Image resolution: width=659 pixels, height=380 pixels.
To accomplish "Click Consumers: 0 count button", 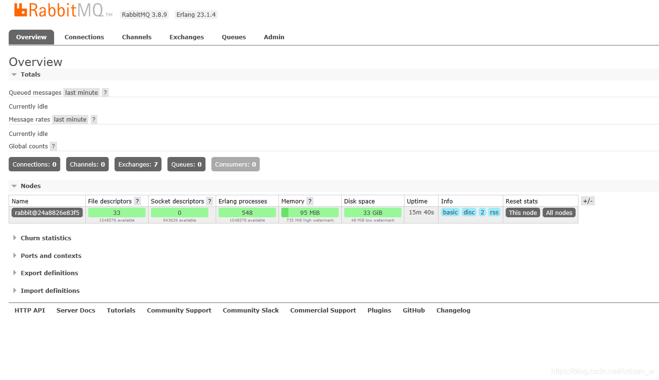I will point(235,165).
